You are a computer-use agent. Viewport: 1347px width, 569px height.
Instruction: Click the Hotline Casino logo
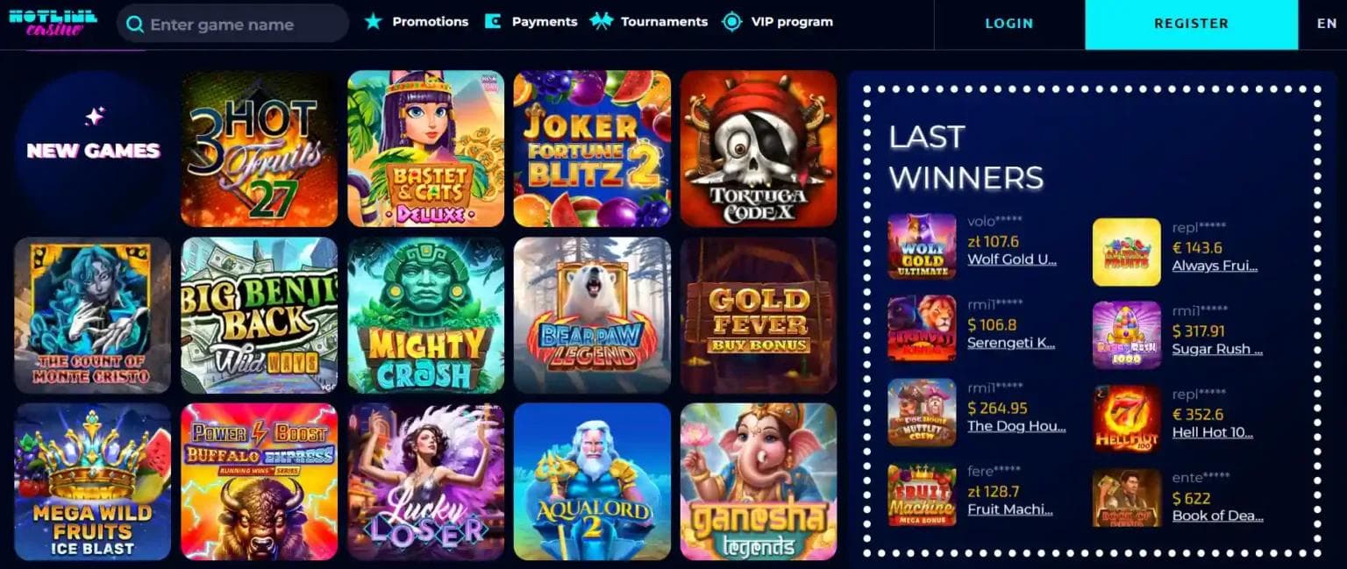coord(53,23)
